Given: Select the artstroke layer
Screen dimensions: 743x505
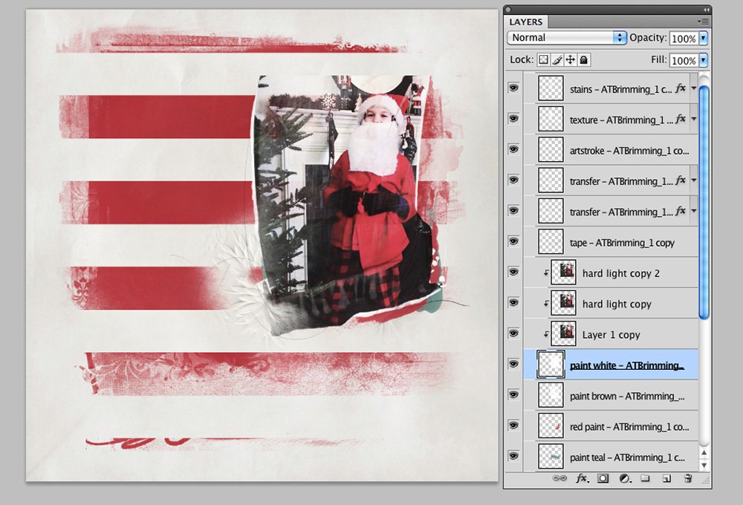Looking at the screenshot, I should (611, 150).
